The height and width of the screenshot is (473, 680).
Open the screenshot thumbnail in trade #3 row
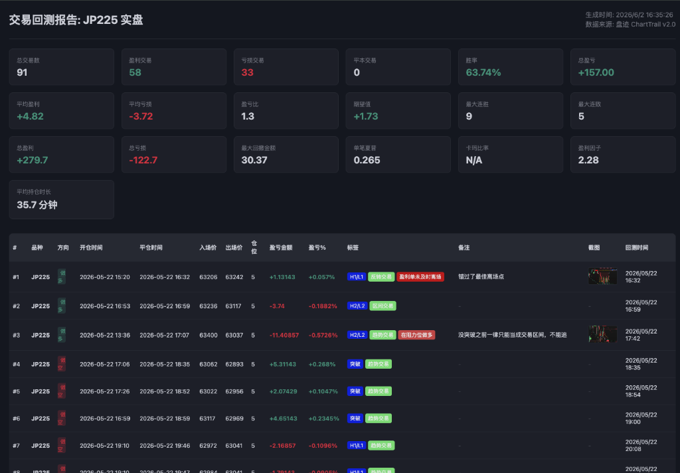(x=602, y=335)
